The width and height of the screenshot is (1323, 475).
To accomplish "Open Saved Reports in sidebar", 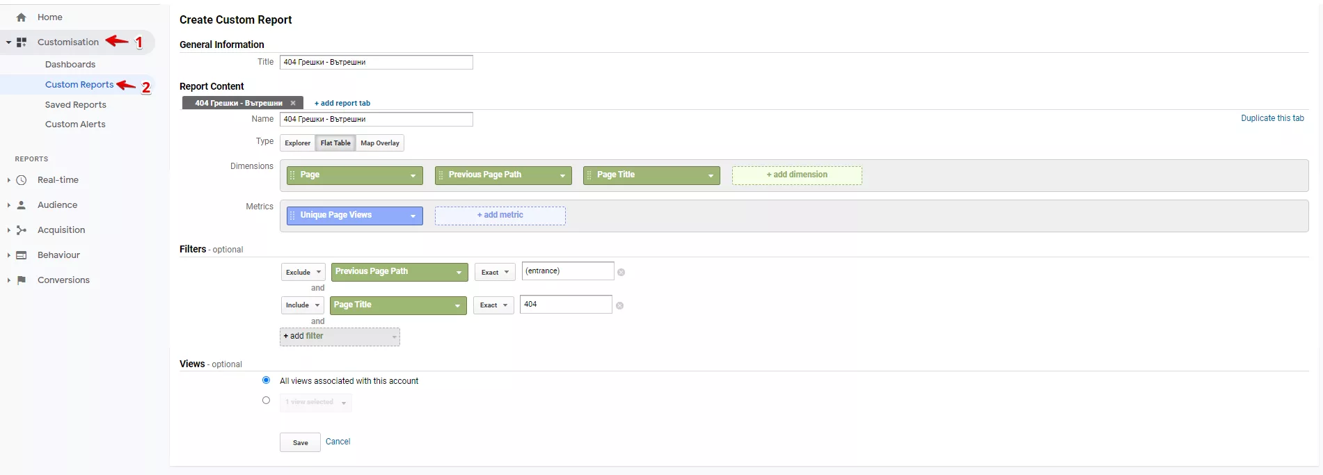I will click(x=76, y=105).
